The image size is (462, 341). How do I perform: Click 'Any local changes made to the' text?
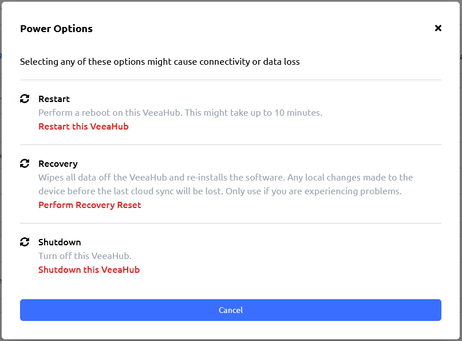(350, 178)
